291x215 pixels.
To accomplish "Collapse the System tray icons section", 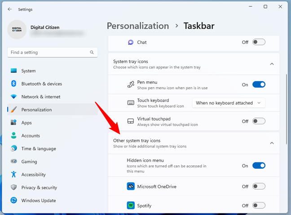I will tap(272, 64).
